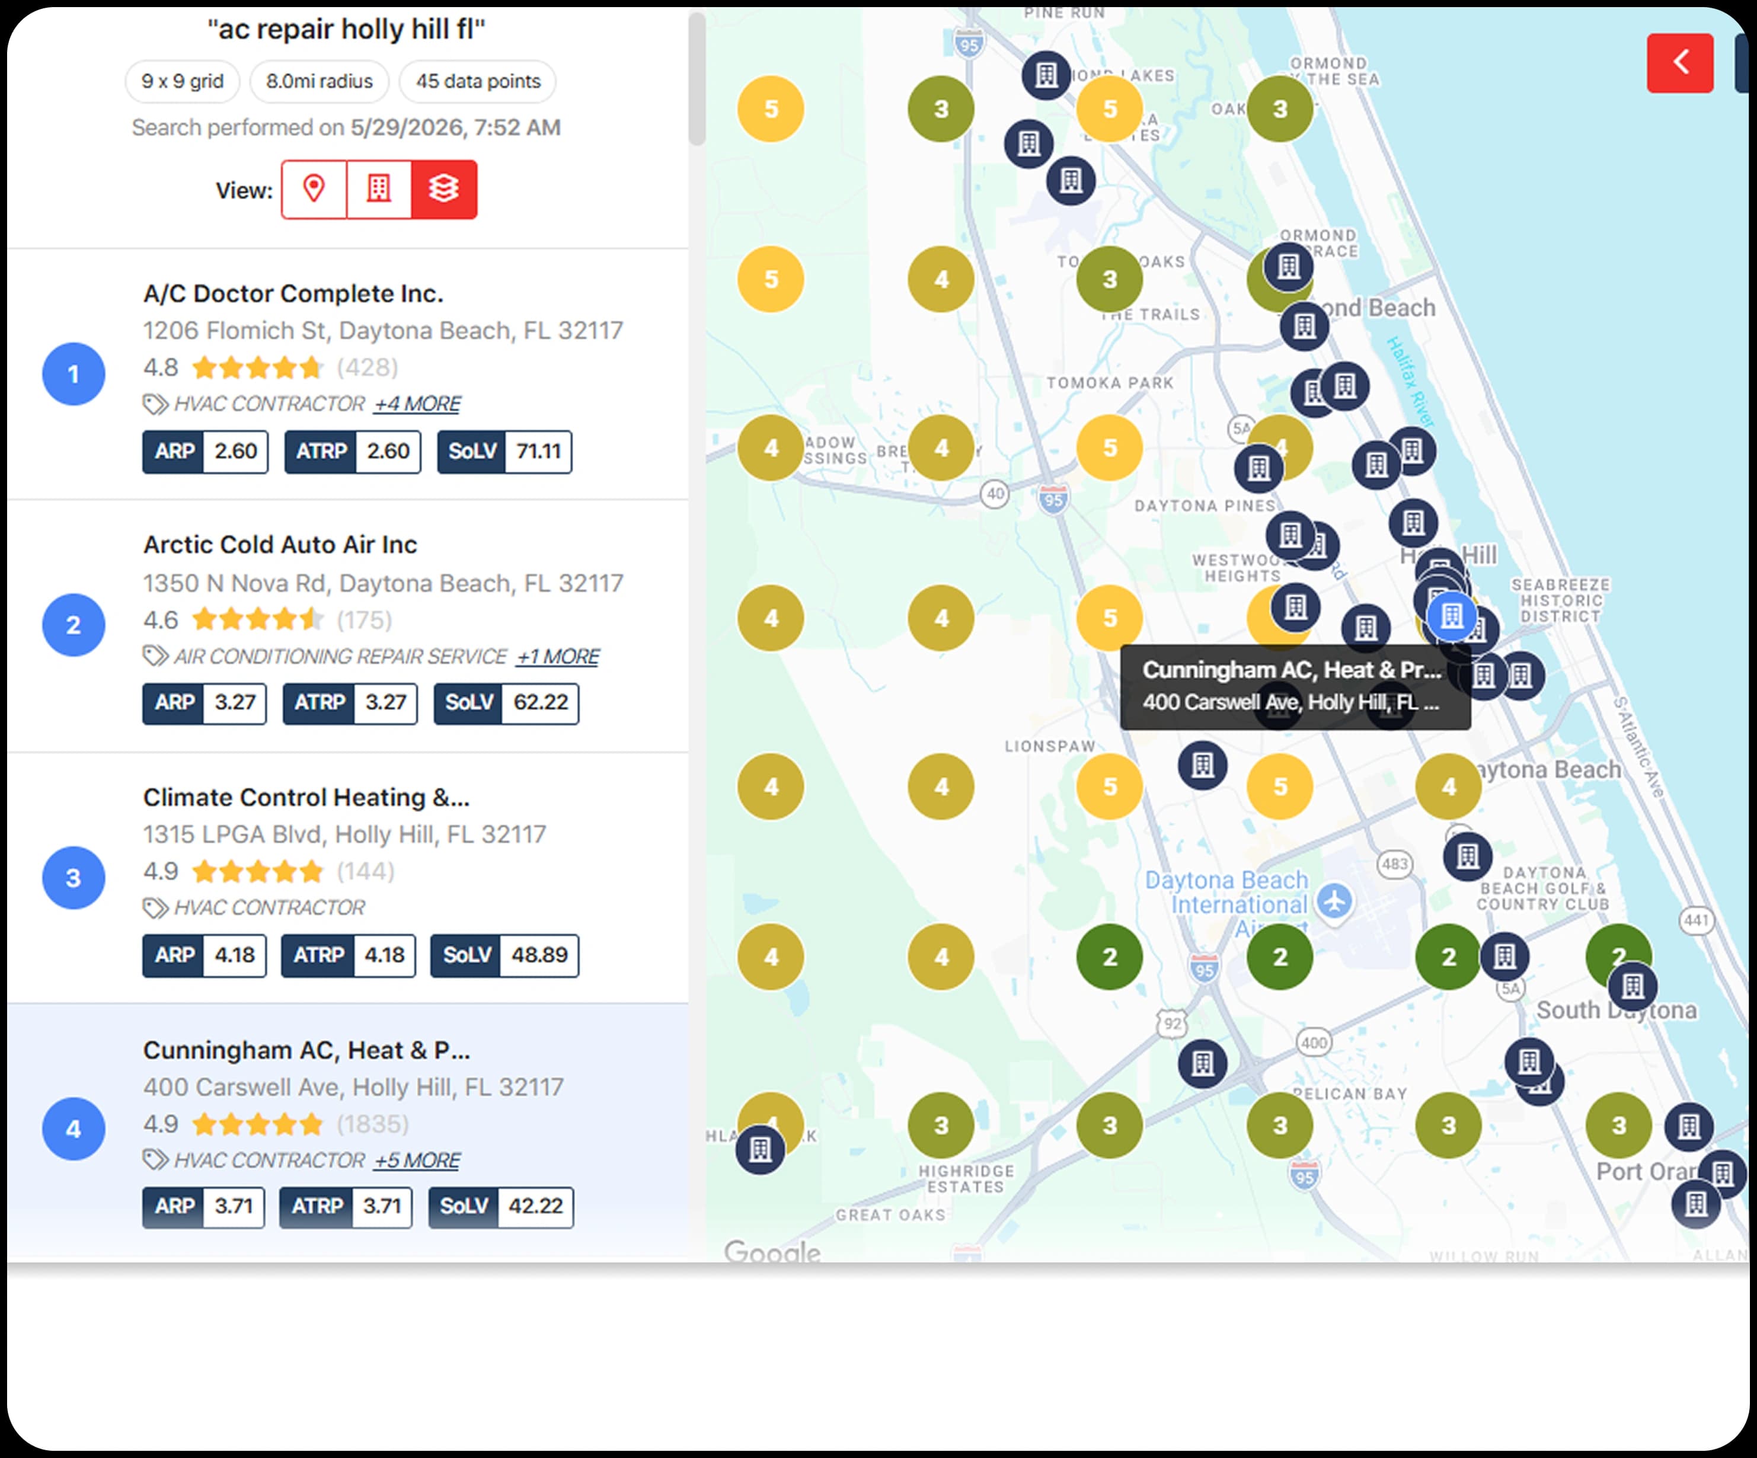Viewport: 1757px width, 1458px height.
Task: Click the highlighted light-blue Cunningham building marker on map
Action: coord(1452,616)
